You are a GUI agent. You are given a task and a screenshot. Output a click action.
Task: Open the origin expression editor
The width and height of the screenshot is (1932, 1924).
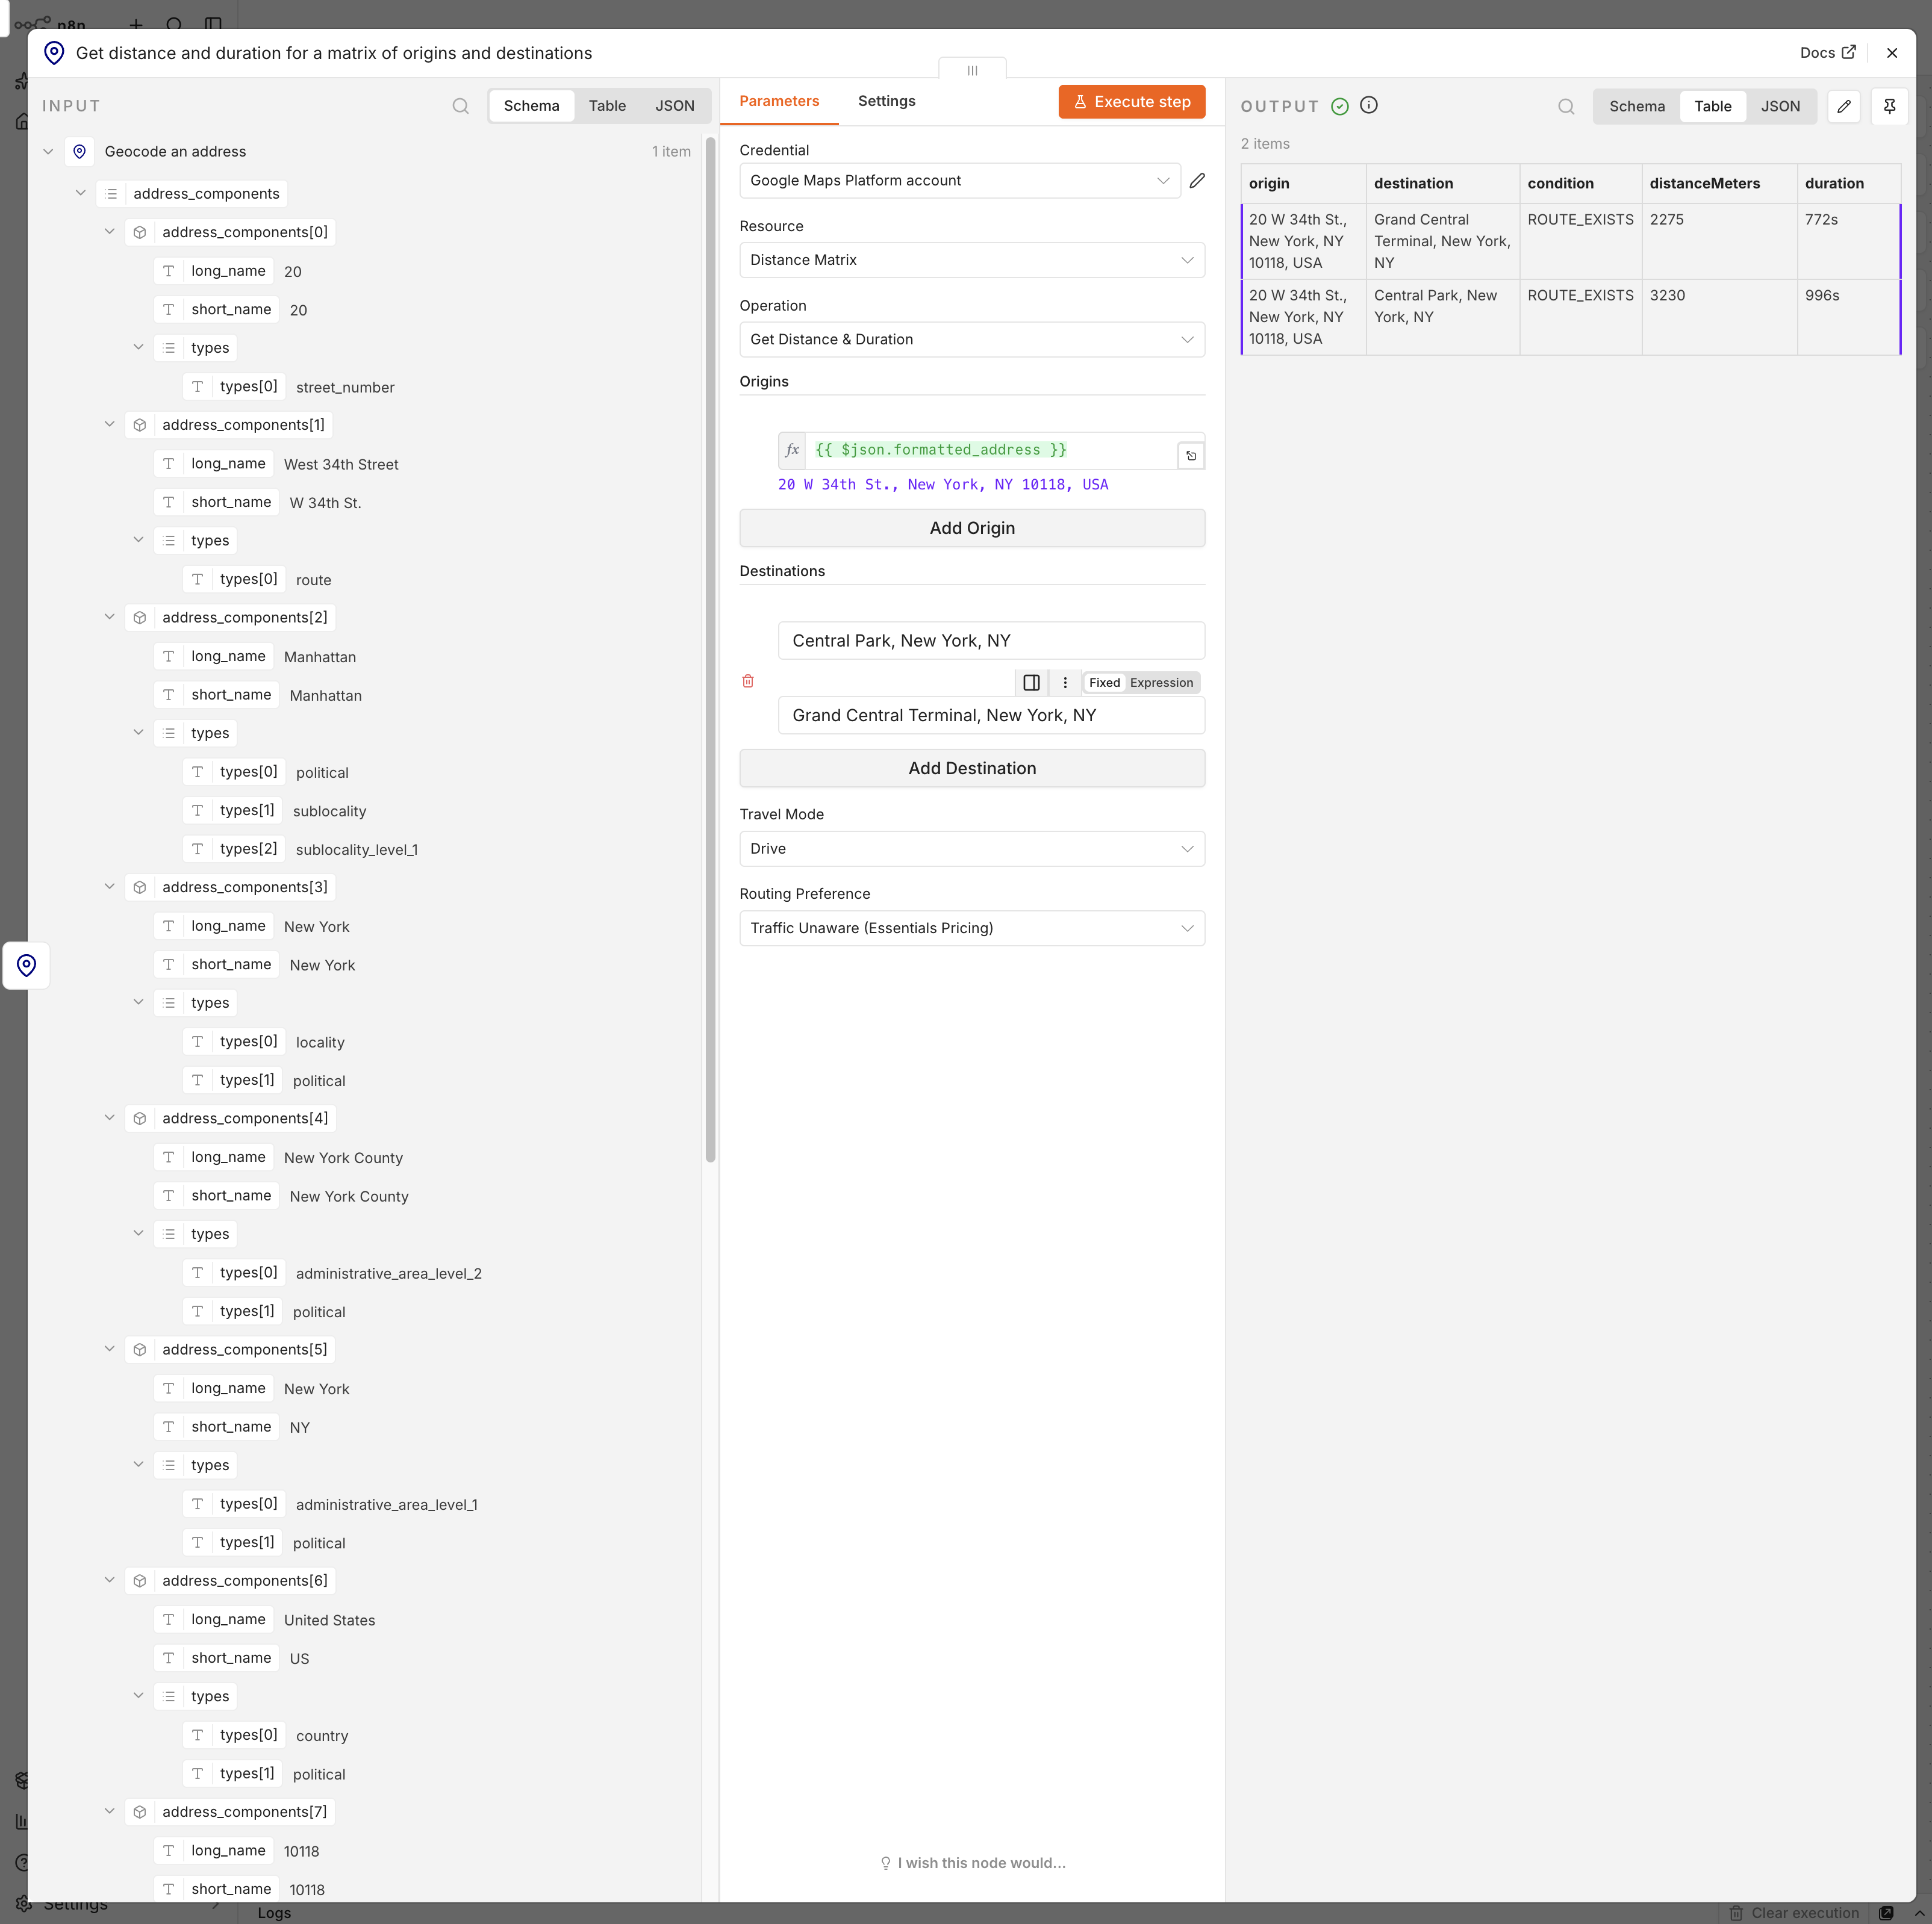coord(1191,456)
